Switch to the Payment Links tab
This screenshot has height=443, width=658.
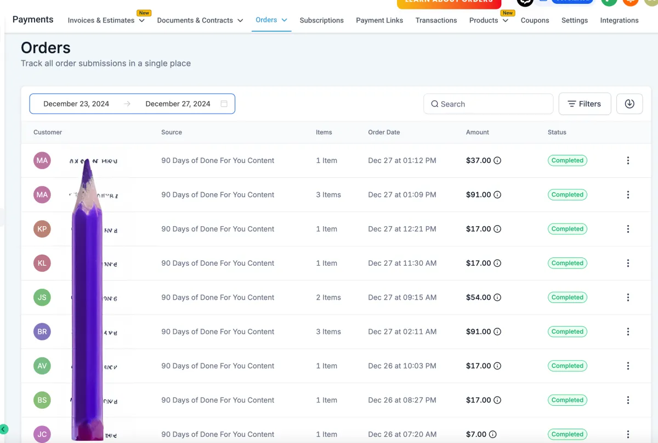(x=379, y=20)
